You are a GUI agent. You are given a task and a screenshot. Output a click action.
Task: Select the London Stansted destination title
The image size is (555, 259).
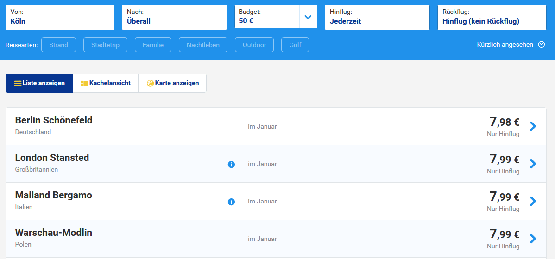pyautogui.click(x=52, y=158)
